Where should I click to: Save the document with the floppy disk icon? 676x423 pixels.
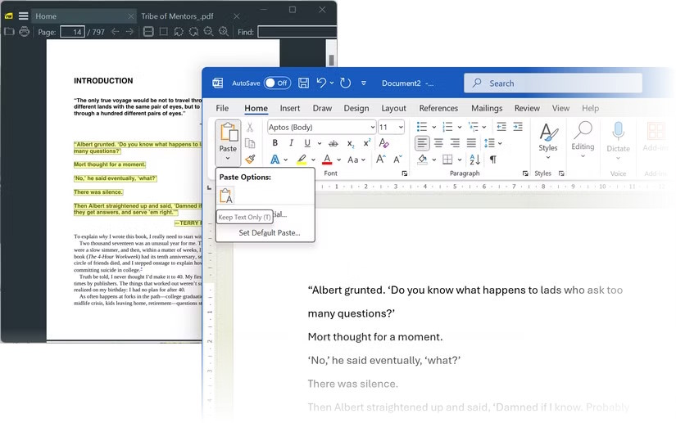click(x=303, y=83)
